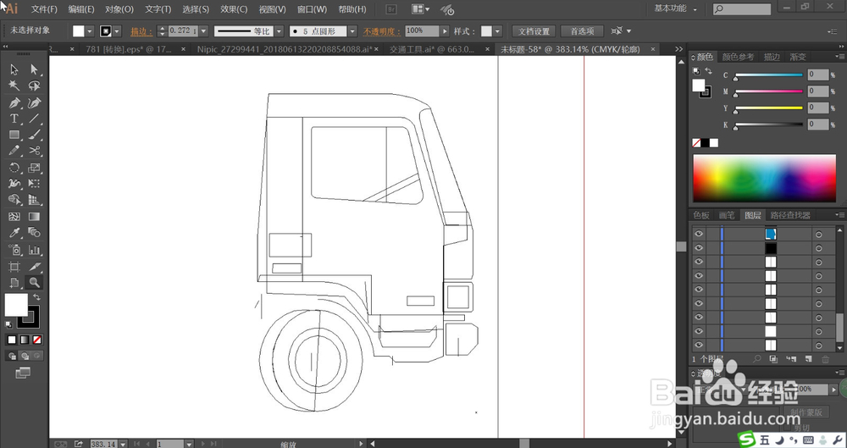The image size is (847, 448).
Task: Select the Artboard tool
Action: (14, 267)
